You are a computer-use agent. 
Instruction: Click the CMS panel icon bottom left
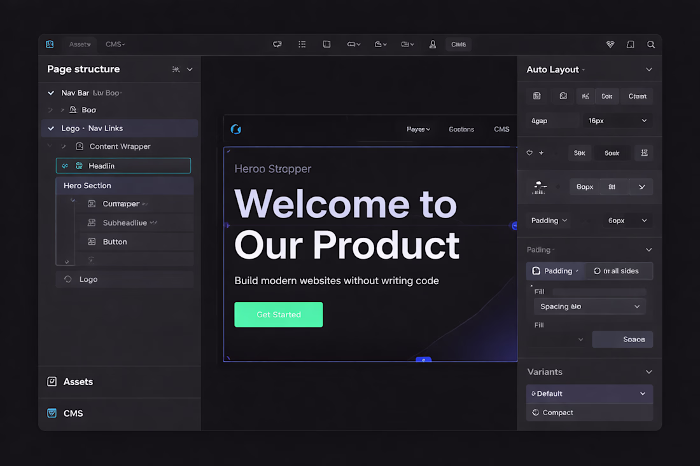pyautogui.click(x=52, y=413)
